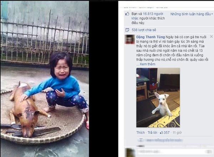Open Đặng Thanh Tùng's profile name link

point(151,37)
